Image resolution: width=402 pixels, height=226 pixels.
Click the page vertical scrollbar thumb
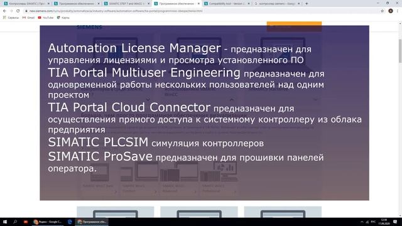tap(400, 51)
